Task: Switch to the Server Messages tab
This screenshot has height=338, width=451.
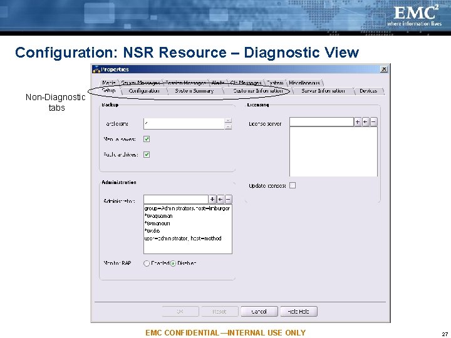Action: click(x=140, y=83)
